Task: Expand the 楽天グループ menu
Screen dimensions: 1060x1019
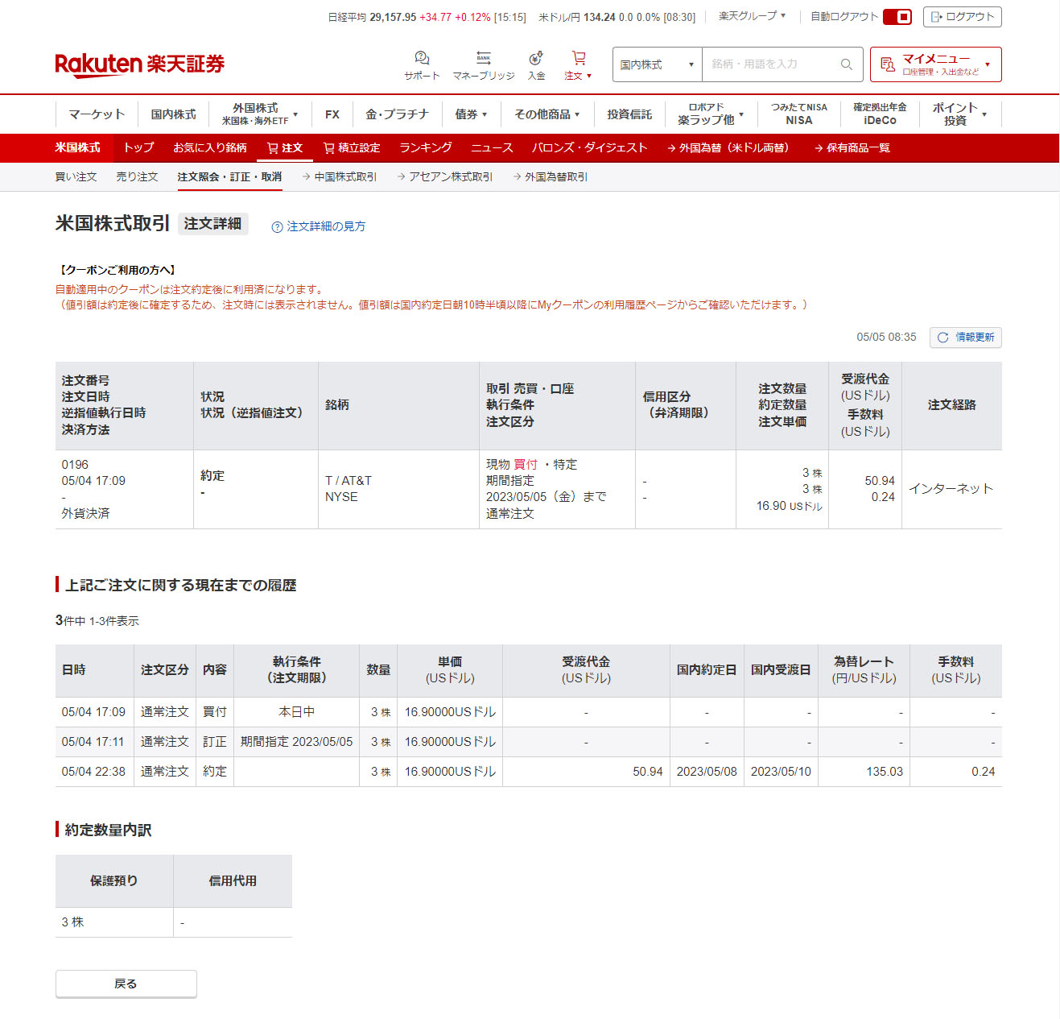Action: tap(752, 16)
